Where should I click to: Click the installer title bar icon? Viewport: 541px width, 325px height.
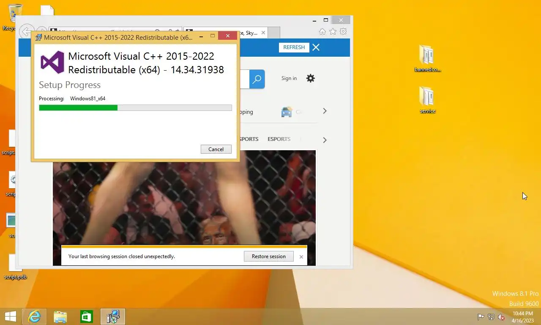pyautogui.click(x=39, y=37)
